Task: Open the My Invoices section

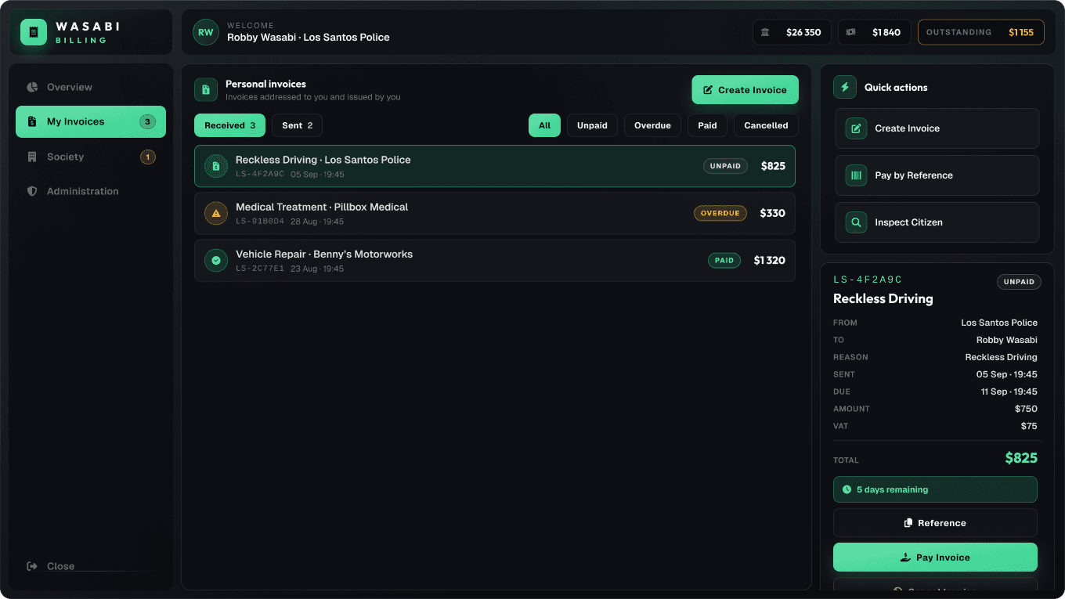Action: pyautogui.click(x=91, y=121)
